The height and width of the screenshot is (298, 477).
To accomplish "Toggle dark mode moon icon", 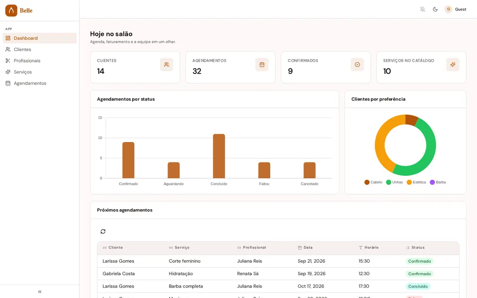I will click(x=435, y=9).
